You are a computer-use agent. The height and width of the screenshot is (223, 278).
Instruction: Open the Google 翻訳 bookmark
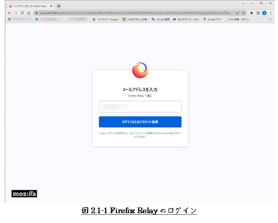pyautogui.click(x=160, y=19)
